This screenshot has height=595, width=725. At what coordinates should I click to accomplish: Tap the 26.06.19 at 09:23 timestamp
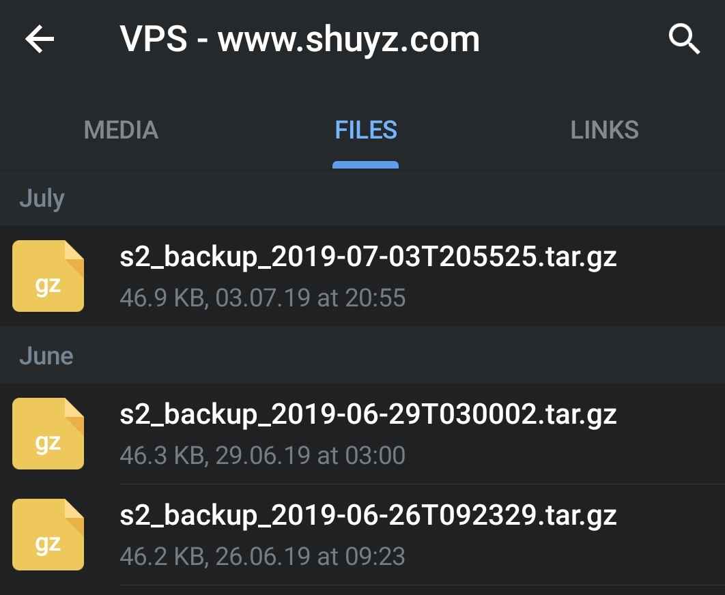tap(310, 556)
